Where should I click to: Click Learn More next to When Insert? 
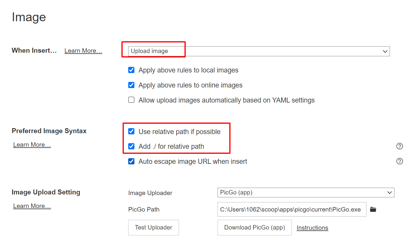coord(83,50)
